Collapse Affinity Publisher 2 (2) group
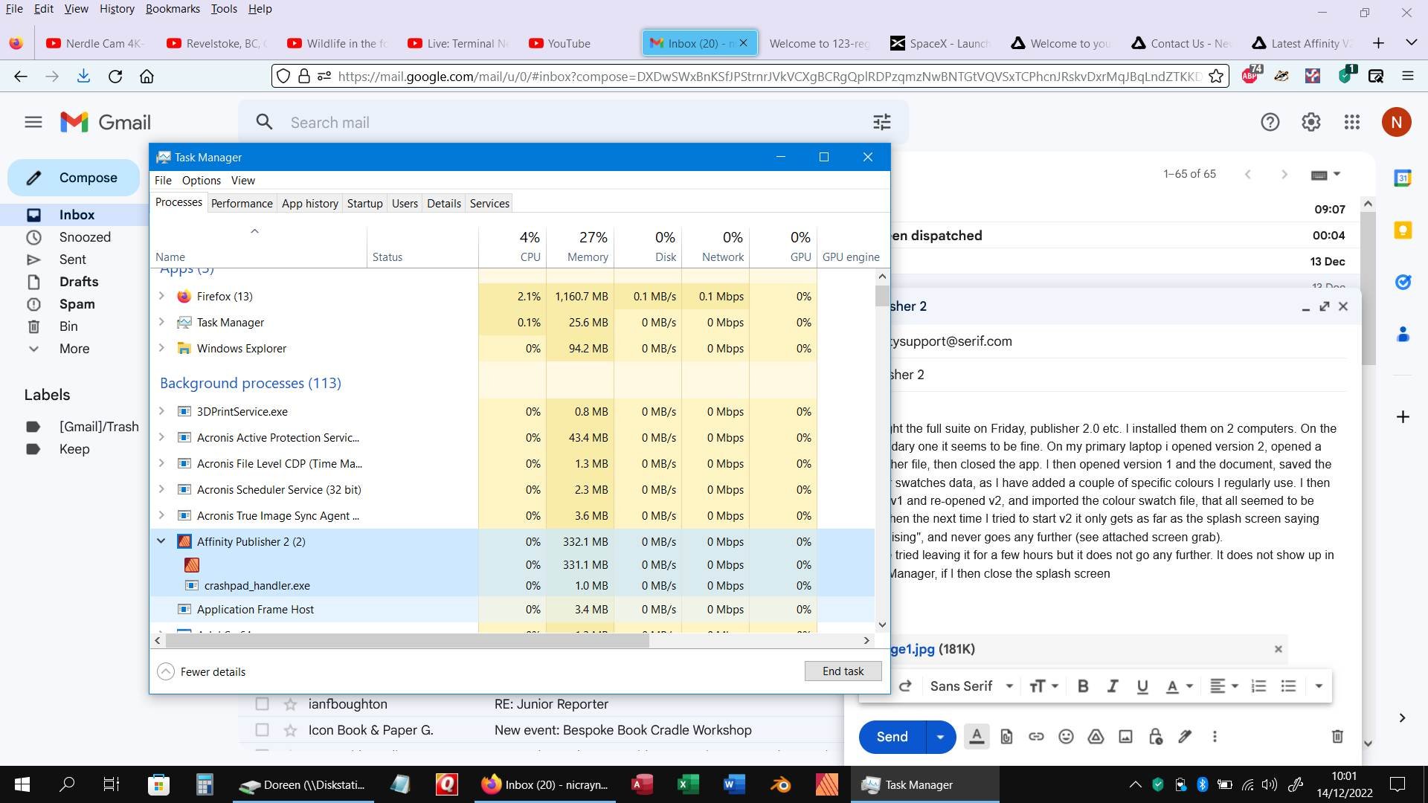1428x803 pixels. 161,541
